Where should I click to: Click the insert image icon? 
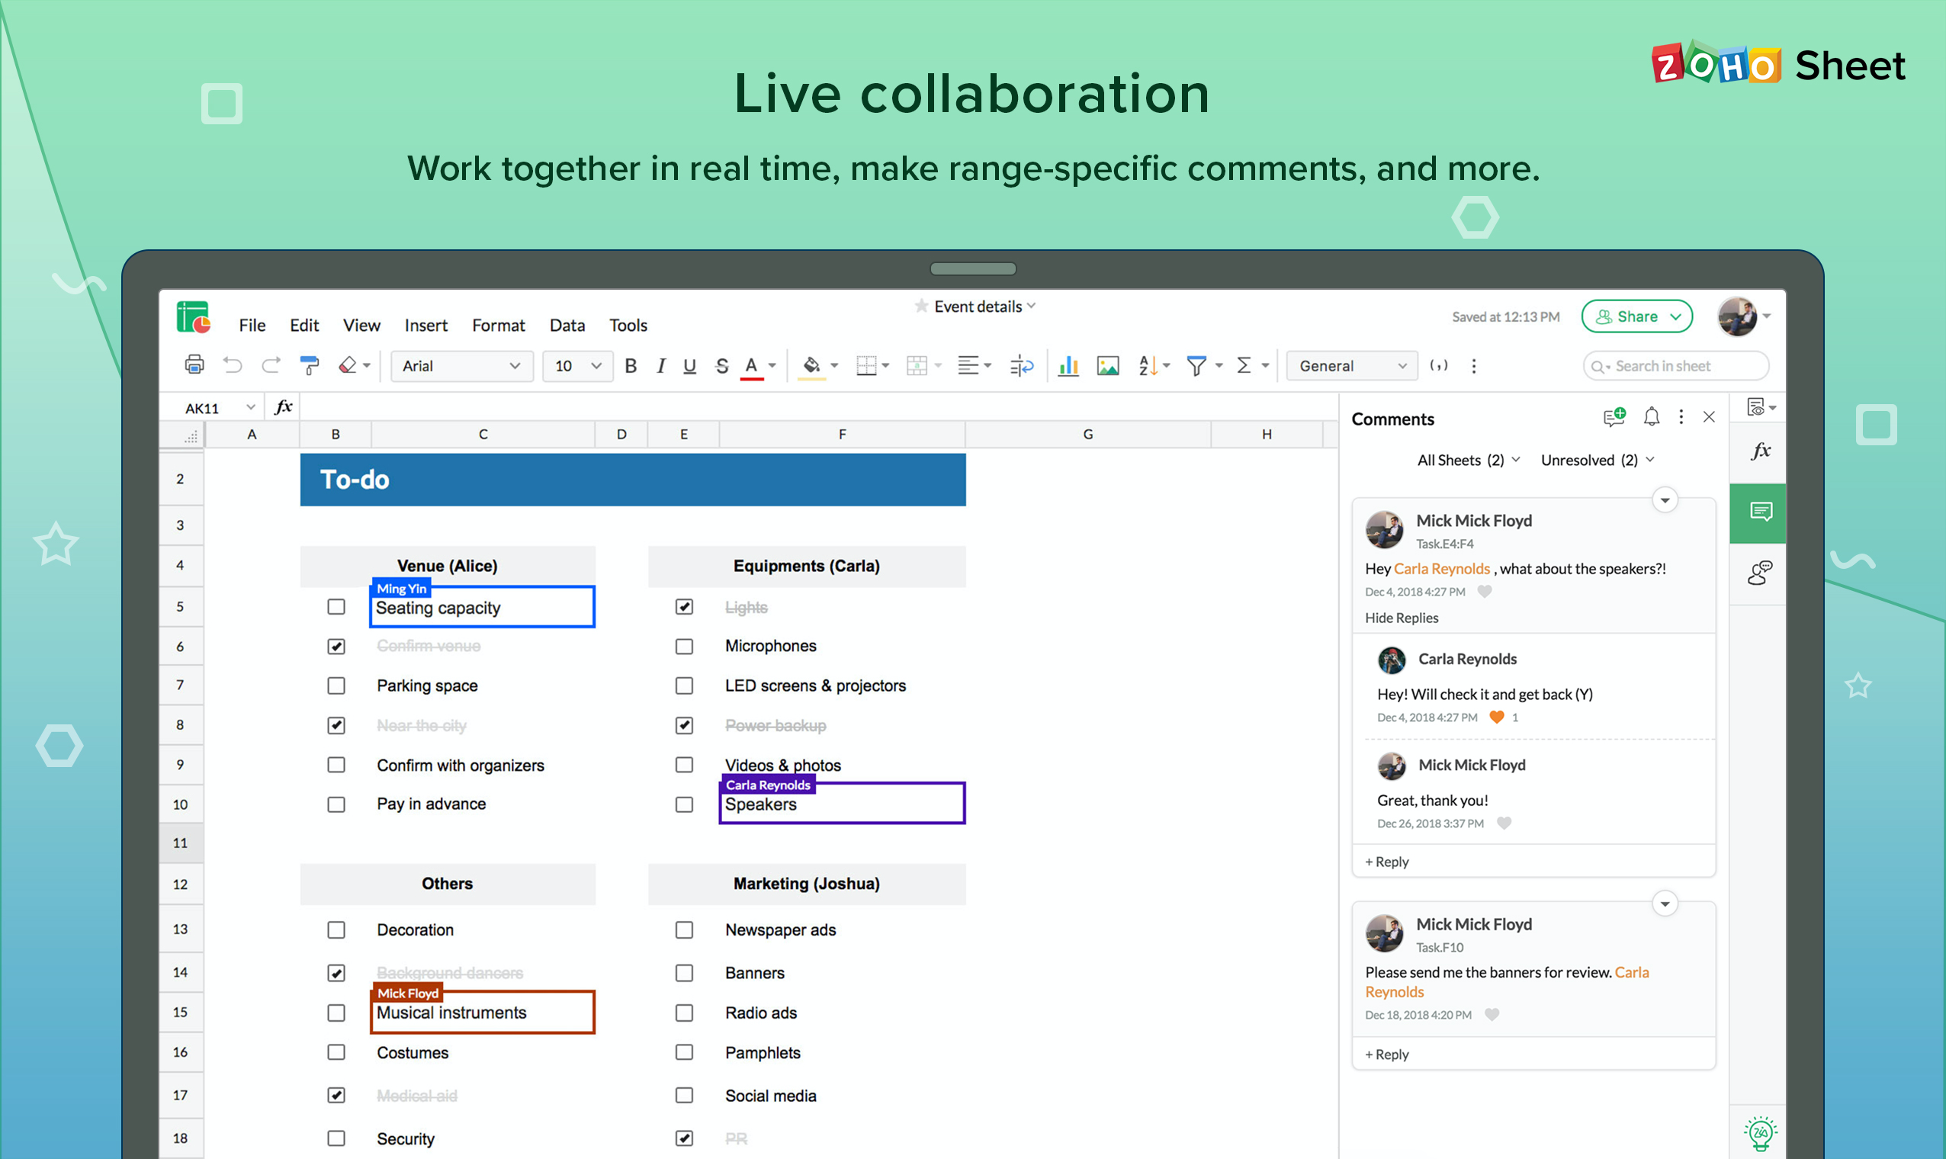tap(1107, 365)
